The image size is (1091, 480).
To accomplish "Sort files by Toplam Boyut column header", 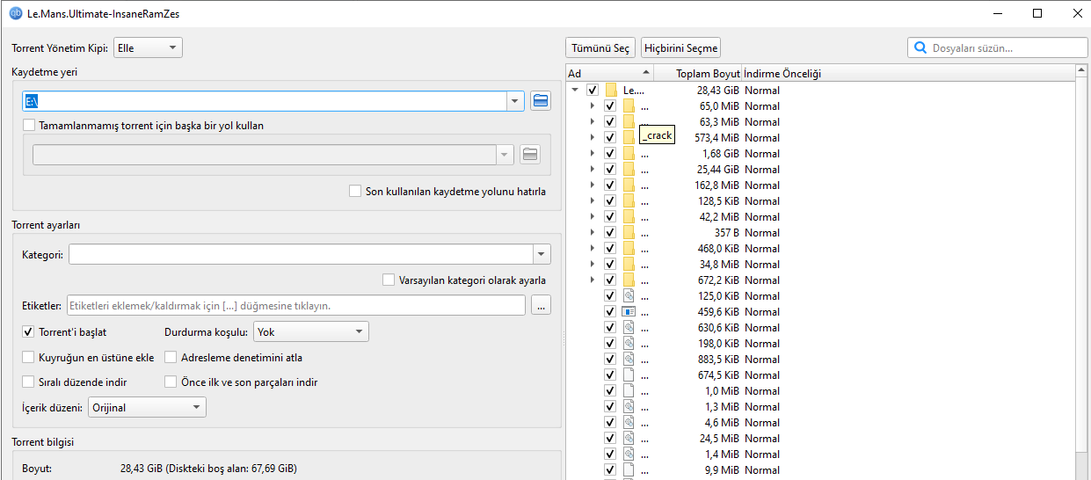I will pos(708,73).
